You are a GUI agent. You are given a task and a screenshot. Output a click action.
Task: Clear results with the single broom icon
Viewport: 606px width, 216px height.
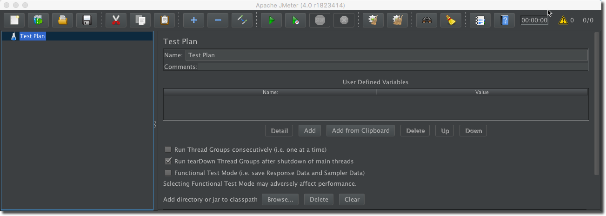point(373,20)
